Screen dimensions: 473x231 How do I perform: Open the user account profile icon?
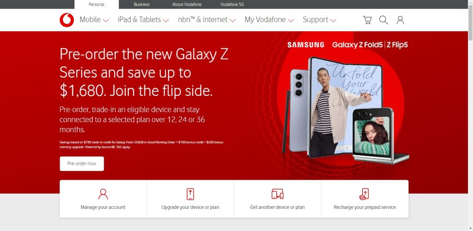point(400,20)
